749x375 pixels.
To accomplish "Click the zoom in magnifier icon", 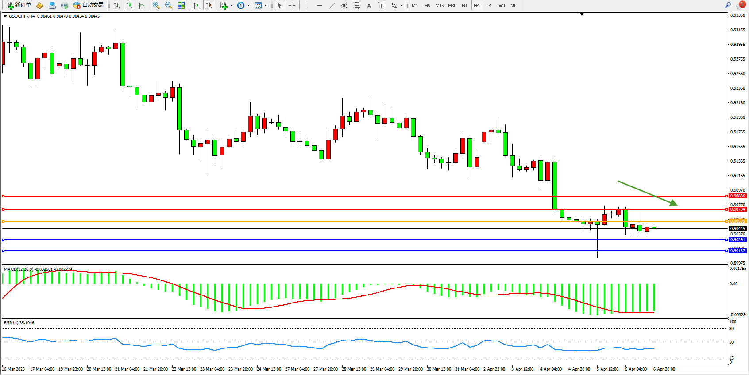I will 156,5.
